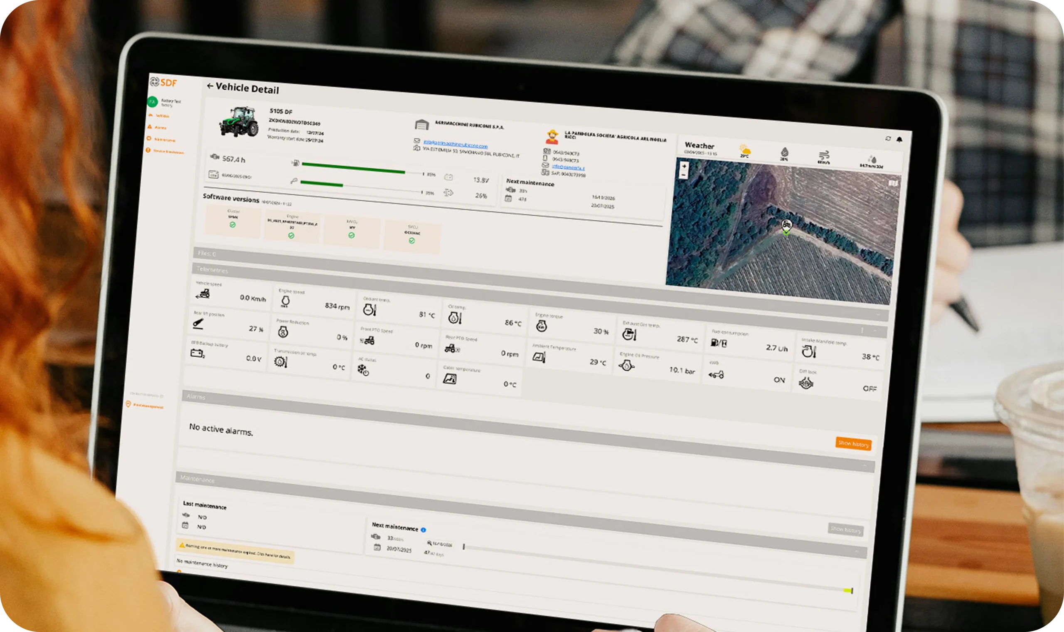
Task: Click the orange Show history button
Action: [853, 444]
